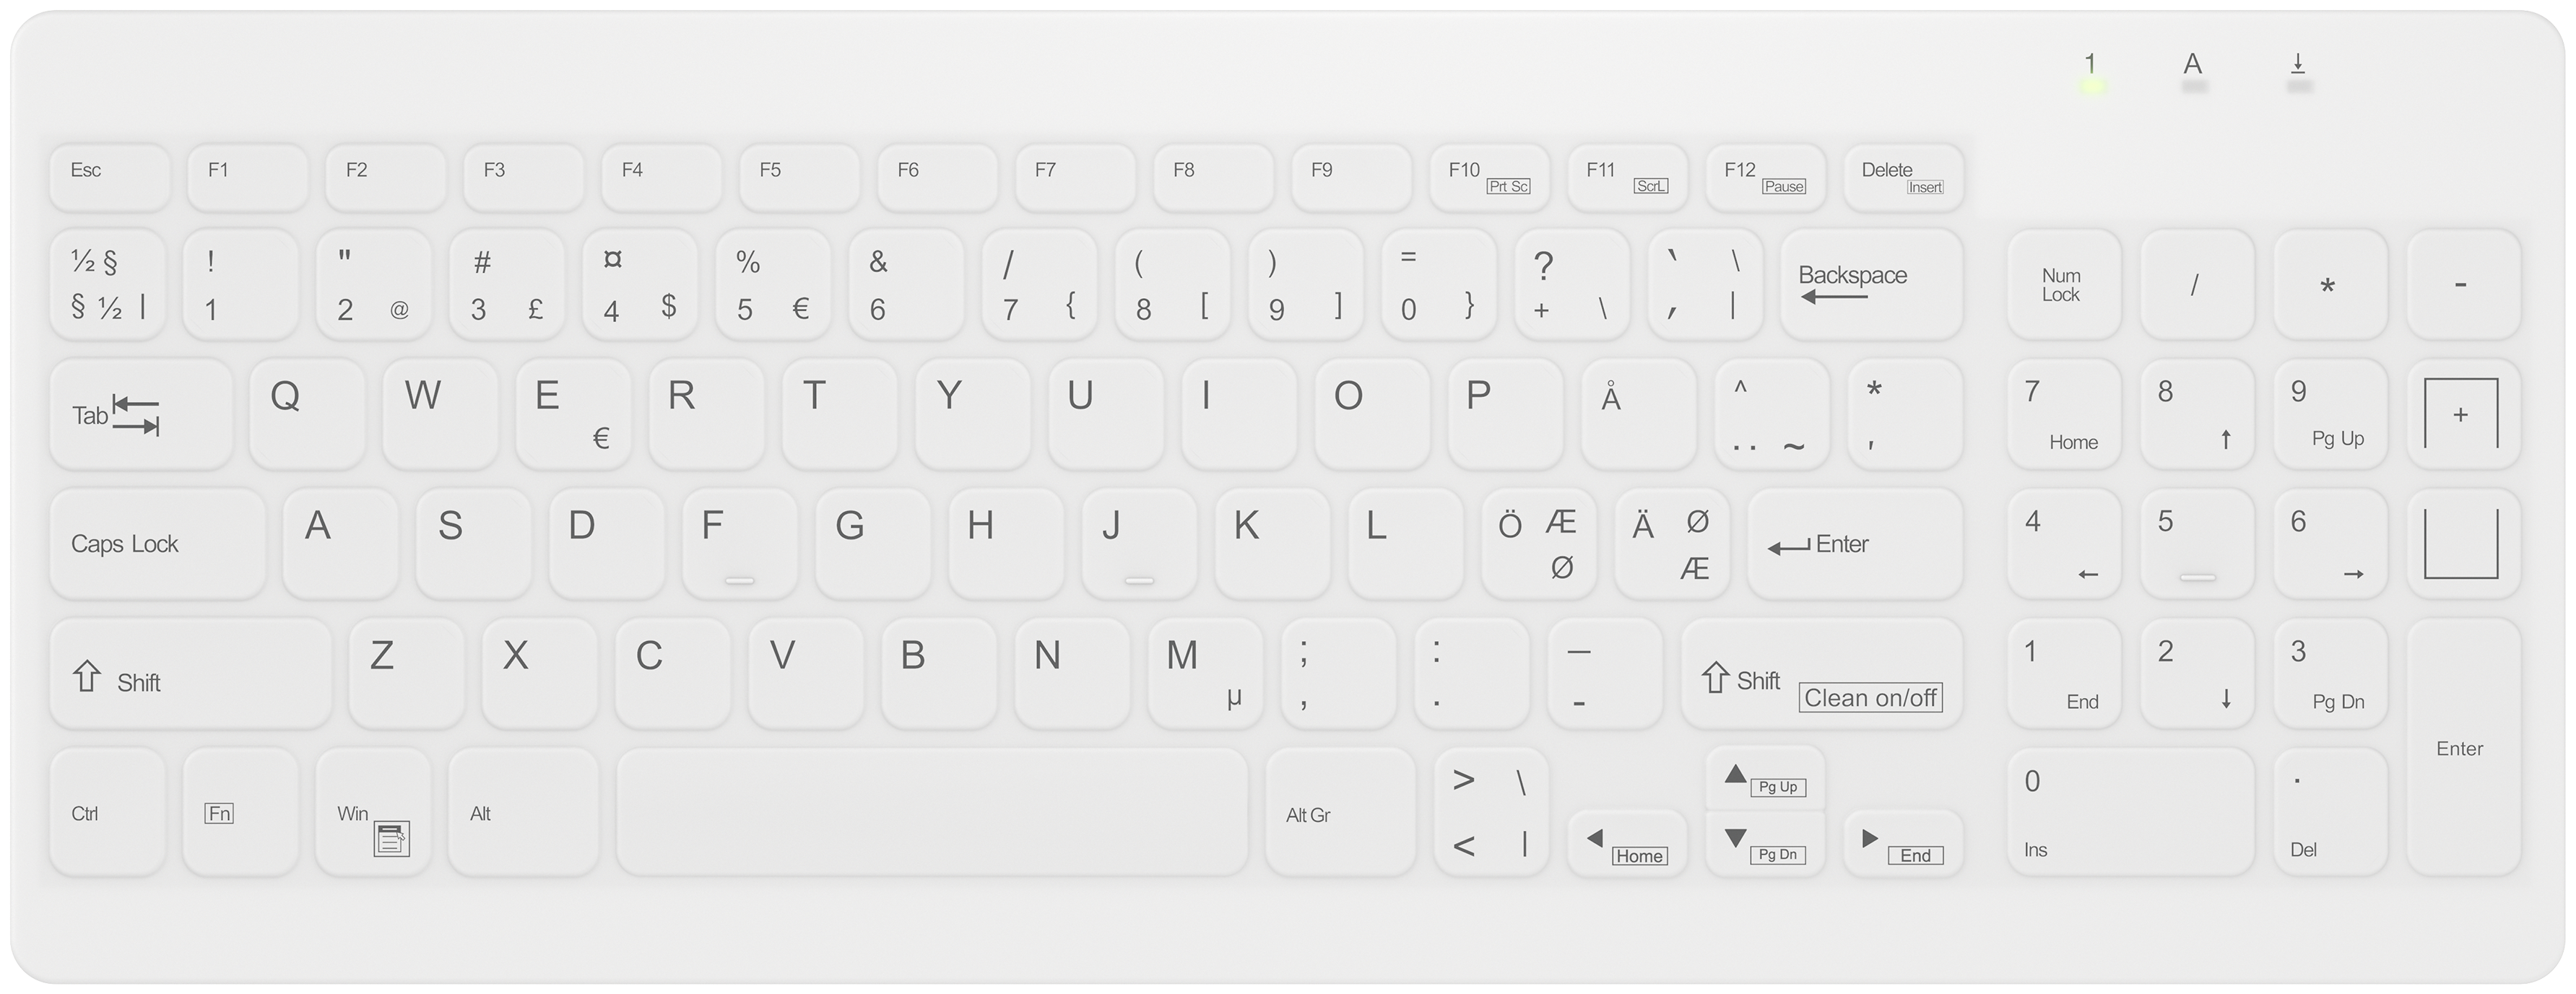
Task: Click the left Shift key
Action: tap(190, 674)
